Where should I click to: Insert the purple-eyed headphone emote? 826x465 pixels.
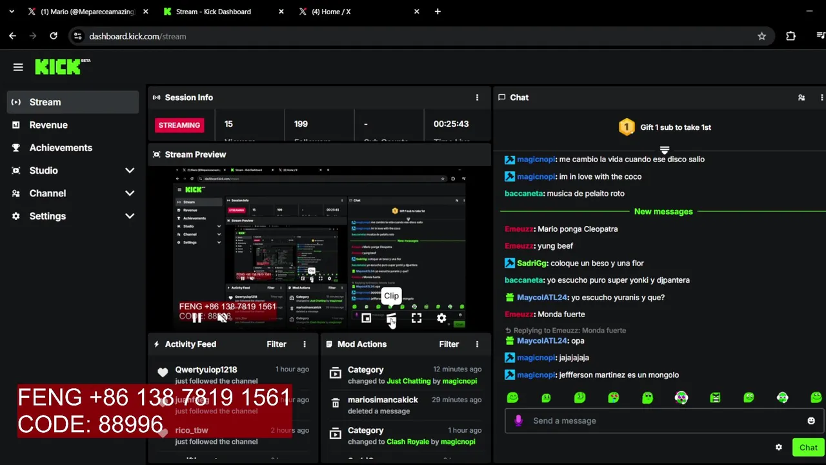[681, 398]
